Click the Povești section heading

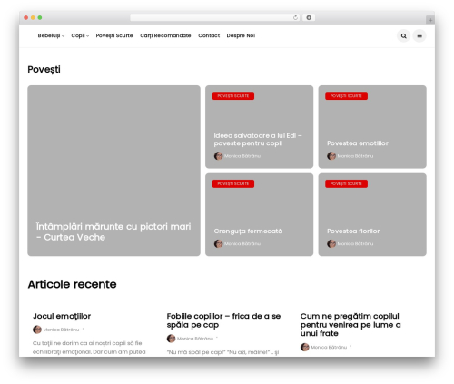44,70
